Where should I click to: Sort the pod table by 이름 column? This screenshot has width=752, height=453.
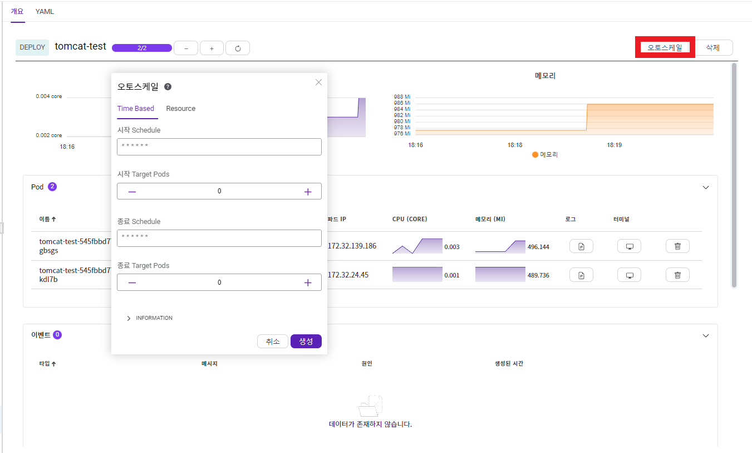coord(47,219)
